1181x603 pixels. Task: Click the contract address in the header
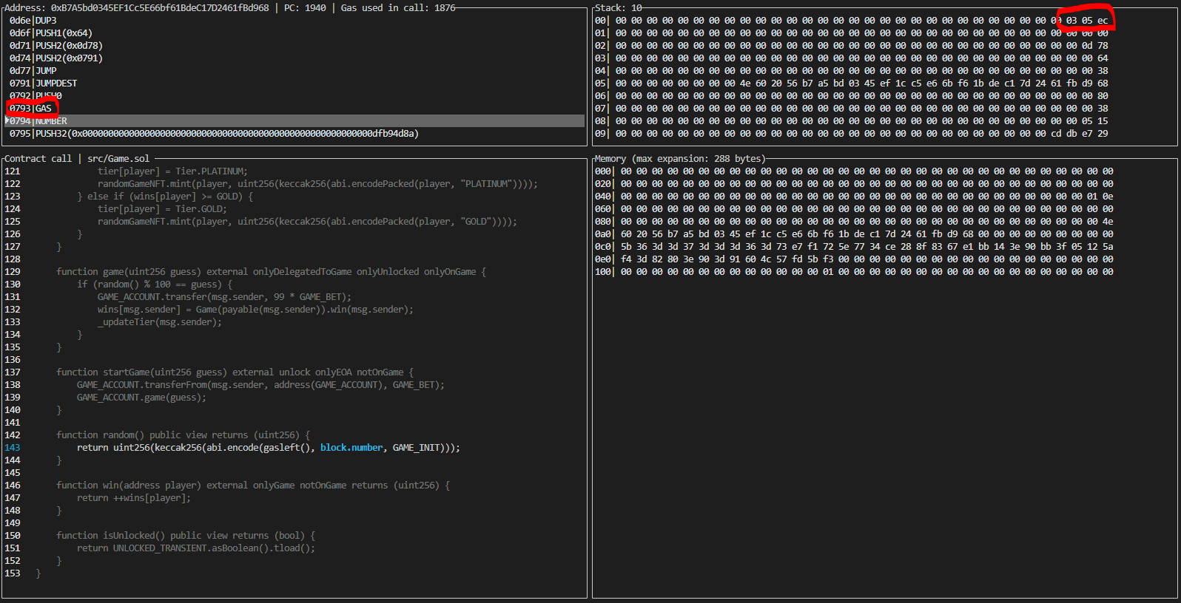pyautogui.click(x=160, y=7)
